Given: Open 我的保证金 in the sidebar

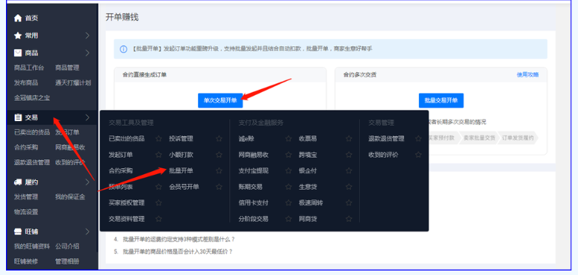Looking at the screenshot, I should coord(70,197).
